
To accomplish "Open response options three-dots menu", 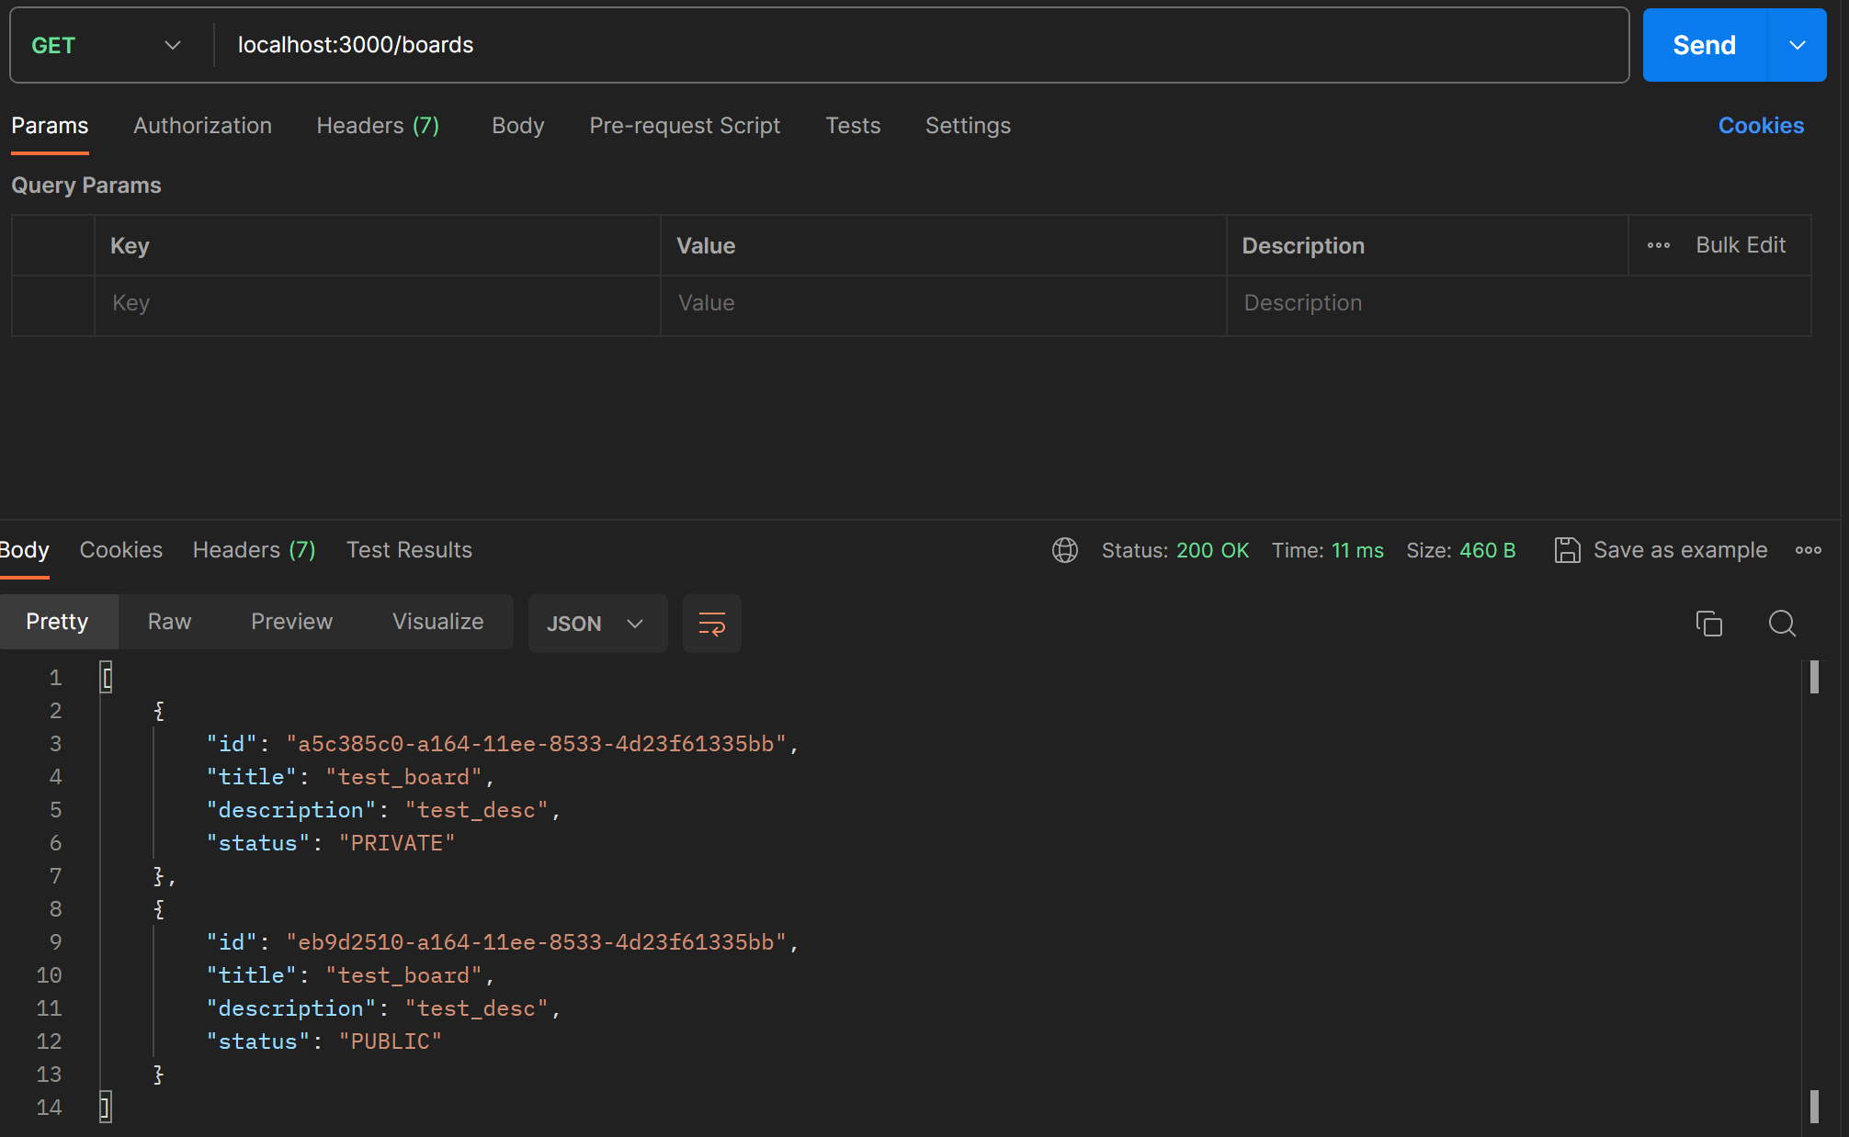I will (1808, 550).
